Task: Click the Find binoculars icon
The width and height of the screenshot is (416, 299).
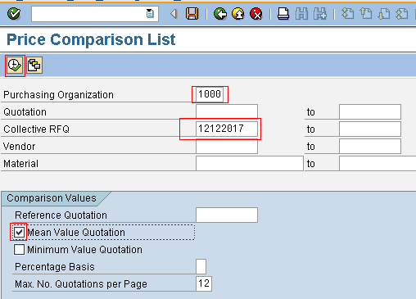Action: pos(301,14)
